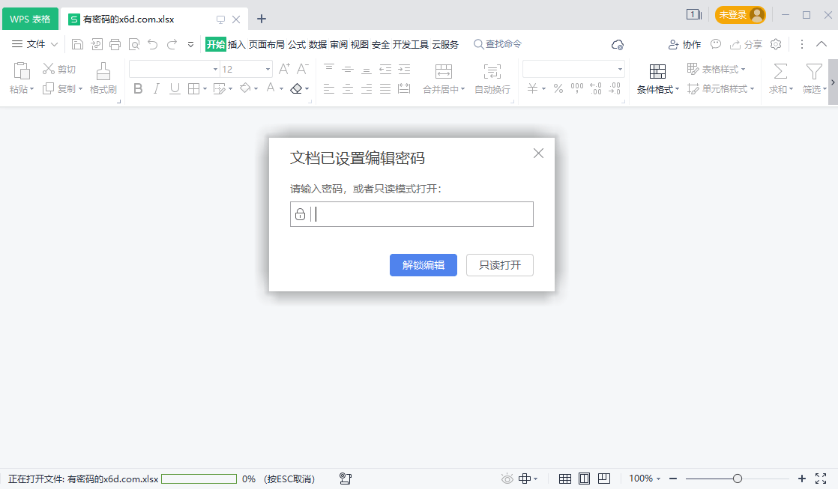Expand the number format dropdown
Viewport: 838px width, 489px height.
click(620, 69)
